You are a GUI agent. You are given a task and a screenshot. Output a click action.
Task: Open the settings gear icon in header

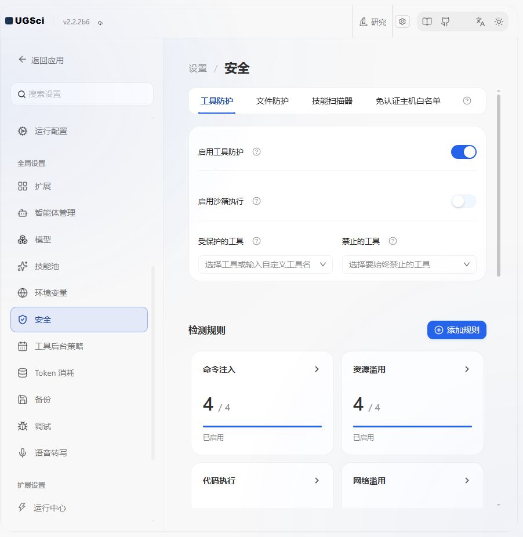point(402,21)
